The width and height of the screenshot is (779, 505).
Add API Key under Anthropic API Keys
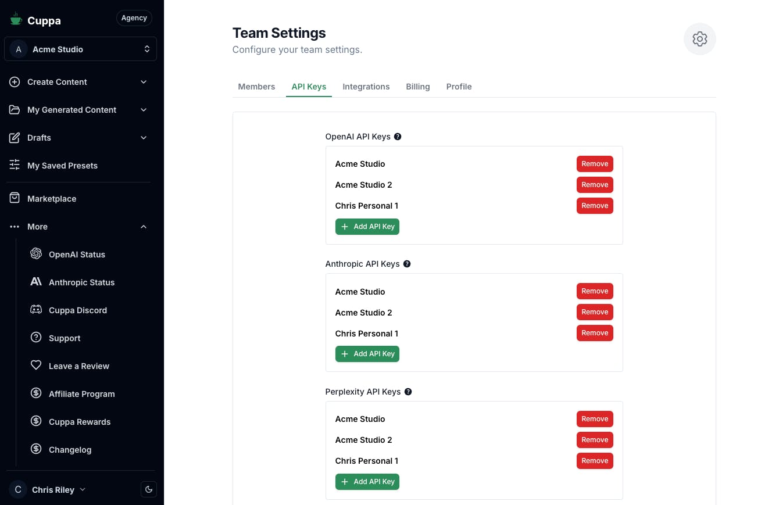click(x=367, y=354)
